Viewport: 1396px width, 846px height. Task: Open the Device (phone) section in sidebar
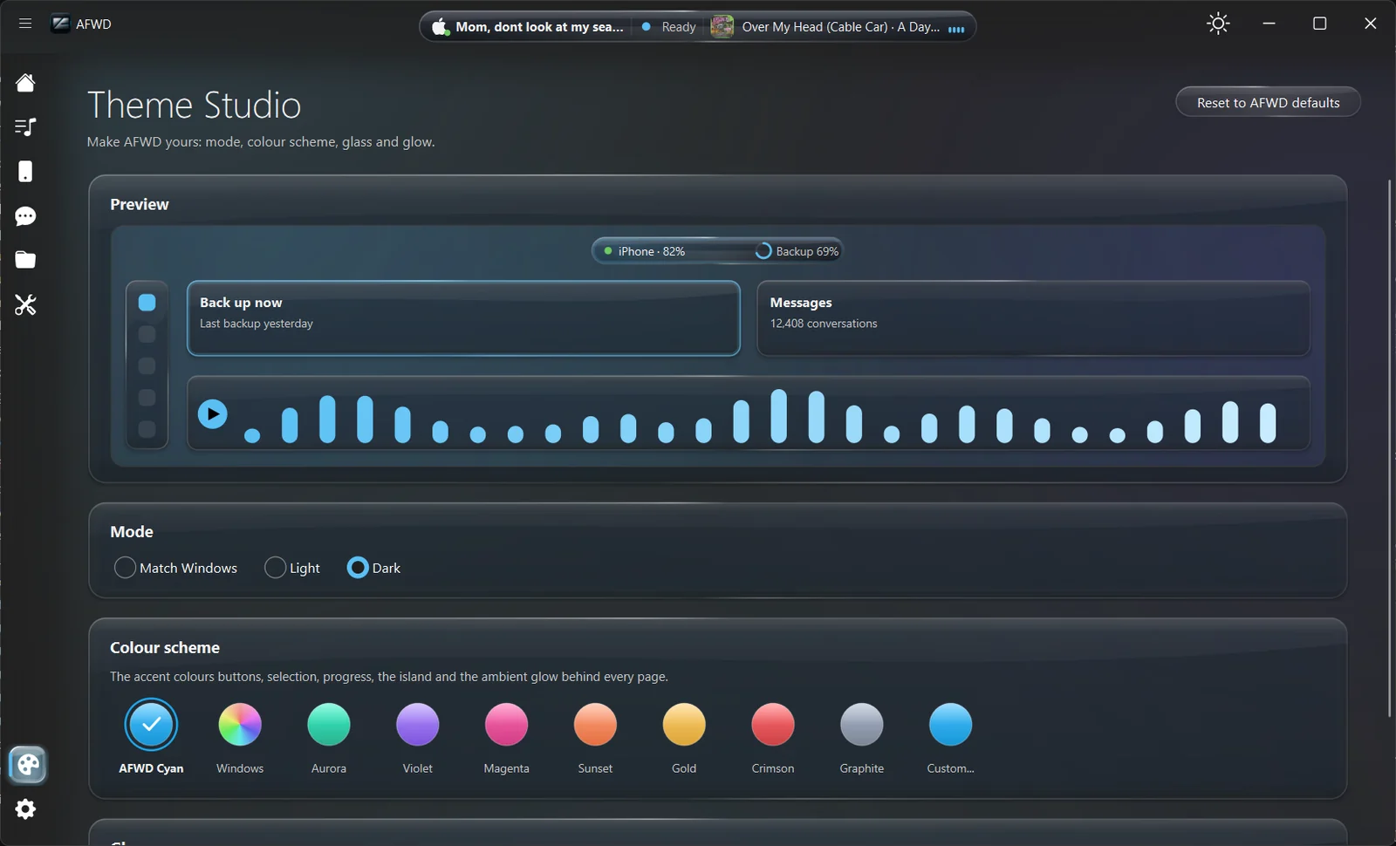25,171
